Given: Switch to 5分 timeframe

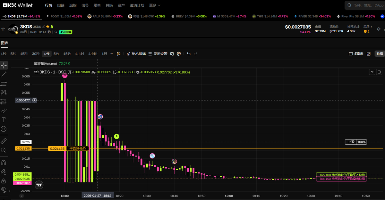Looking at the screenshot, I should coord(56,54).
